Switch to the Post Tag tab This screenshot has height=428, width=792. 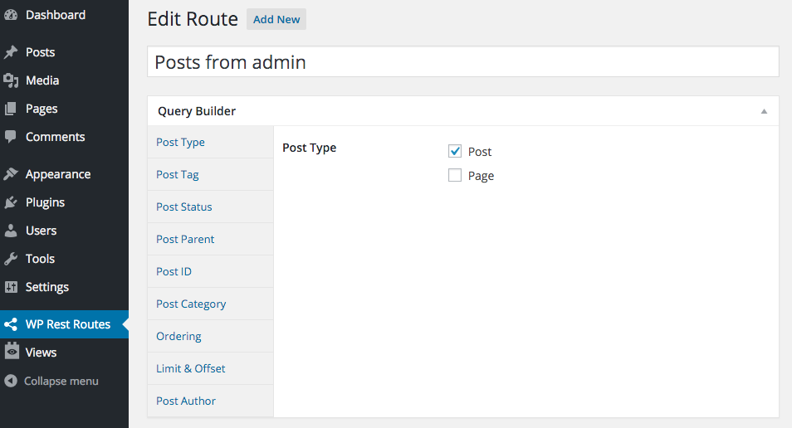[178, 174]
